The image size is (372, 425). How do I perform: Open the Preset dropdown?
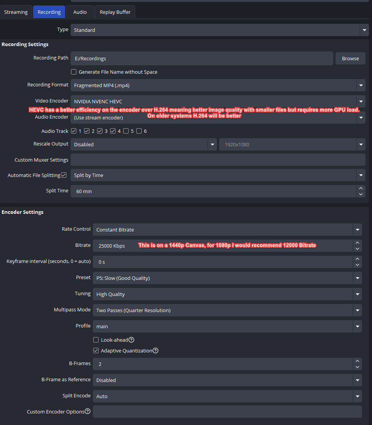(227, 278)
